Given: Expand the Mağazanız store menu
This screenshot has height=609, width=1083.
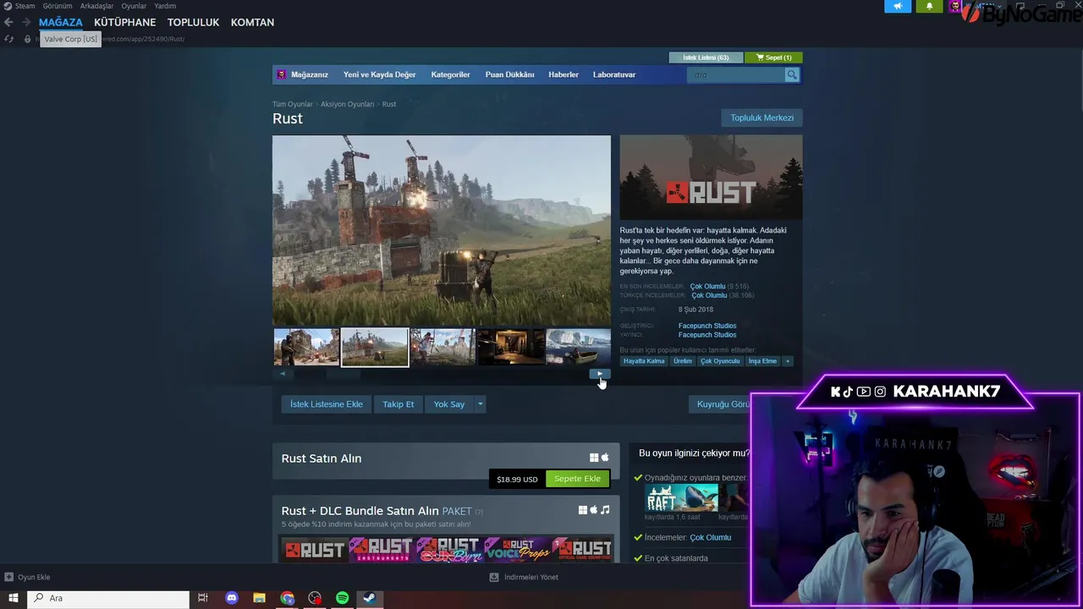Looking at the screenshot, I should click(x=309, y=74).
